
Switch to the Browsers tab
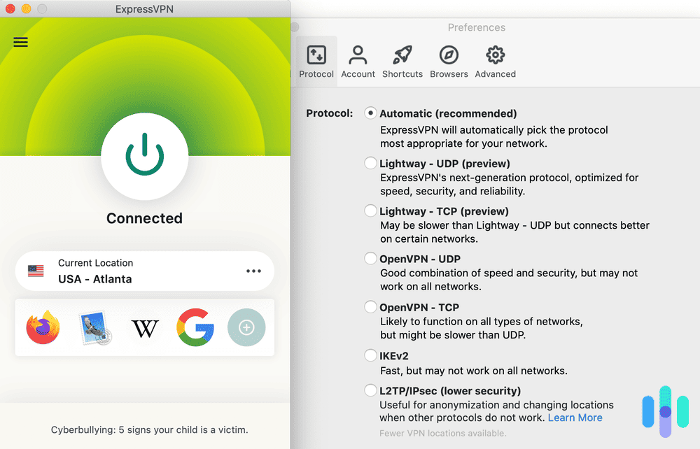[449, 61]
